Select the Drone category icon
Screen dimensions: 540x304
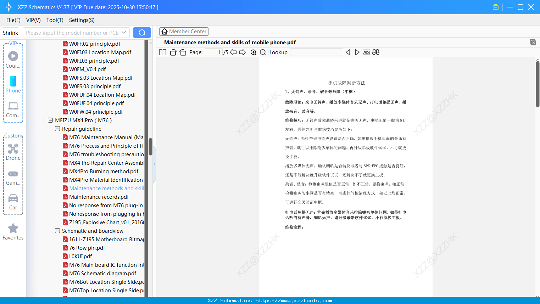point(13,149)
